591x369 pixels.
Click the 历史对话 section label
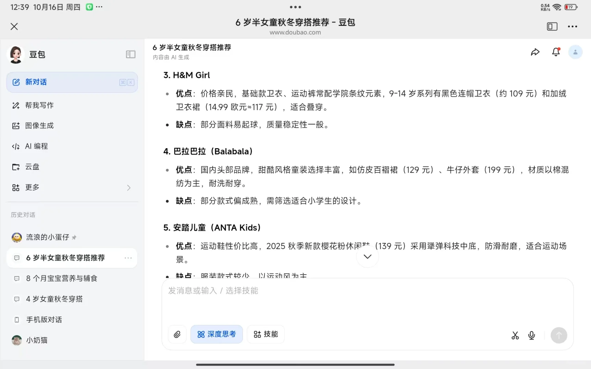(x=23, y=215)
